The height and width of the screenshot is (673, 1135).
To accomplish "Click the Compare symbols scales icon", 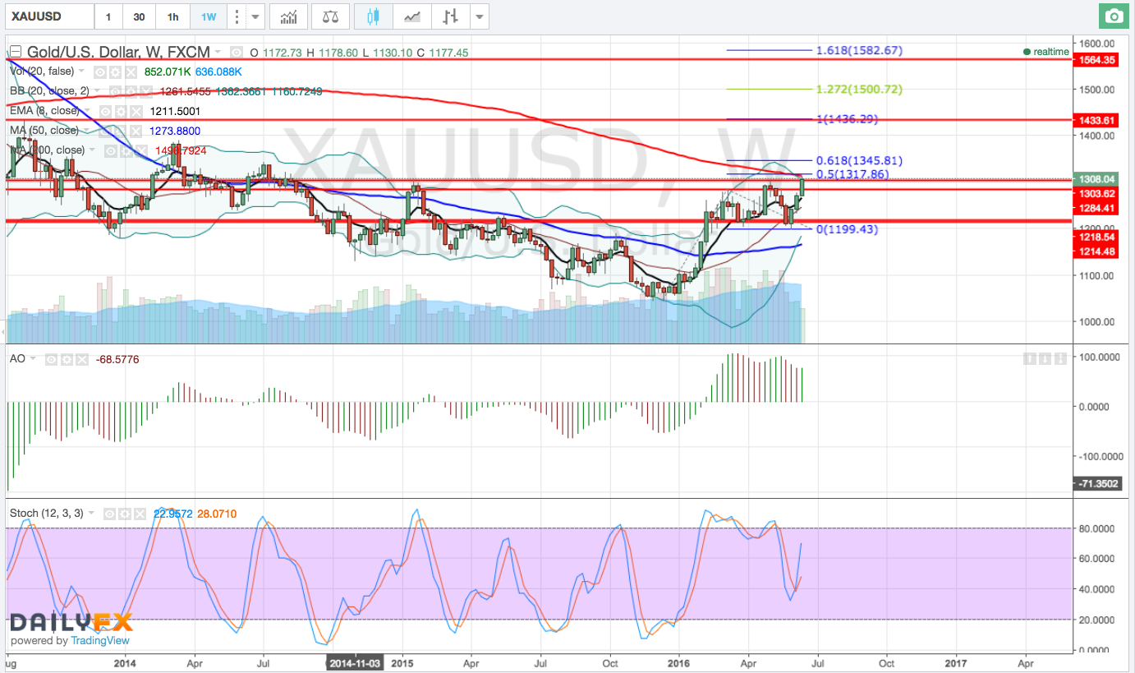I will click(330, 16).
